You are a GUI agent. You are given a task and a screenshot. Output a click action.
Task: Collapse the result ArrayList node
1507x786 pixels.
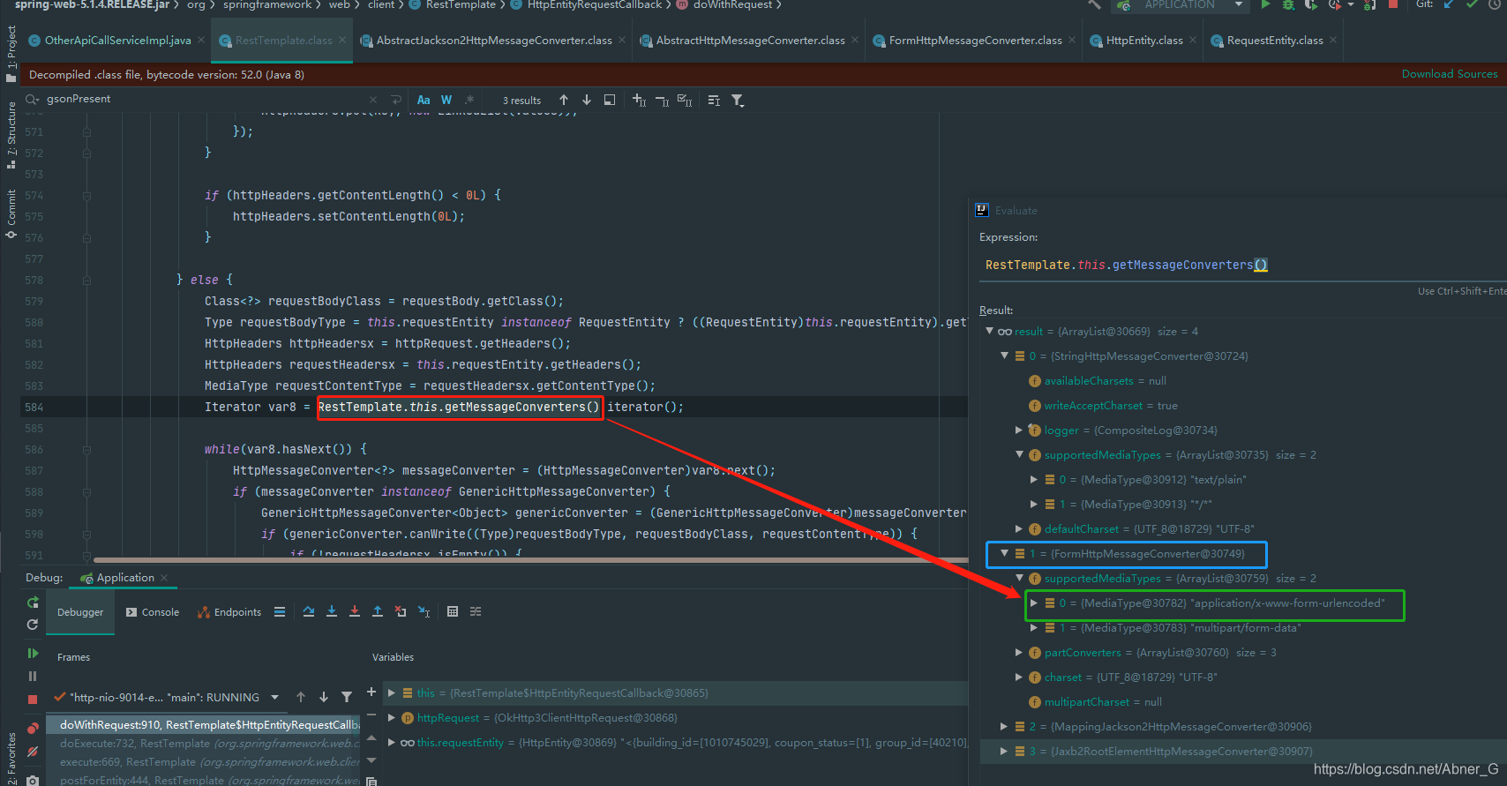tap(989, 331)
